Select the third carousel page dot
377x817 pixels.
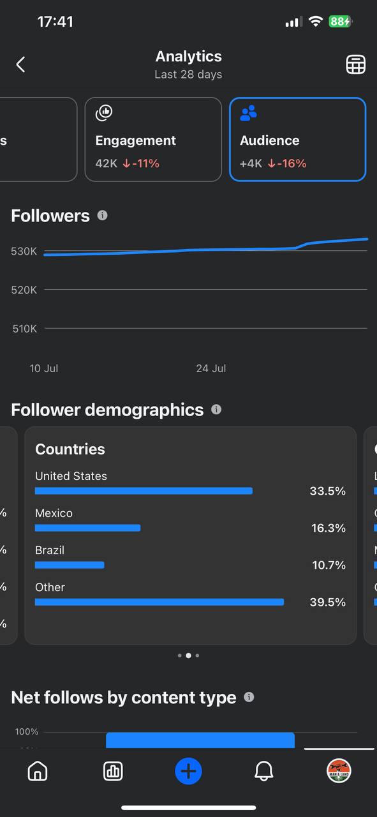197,656
